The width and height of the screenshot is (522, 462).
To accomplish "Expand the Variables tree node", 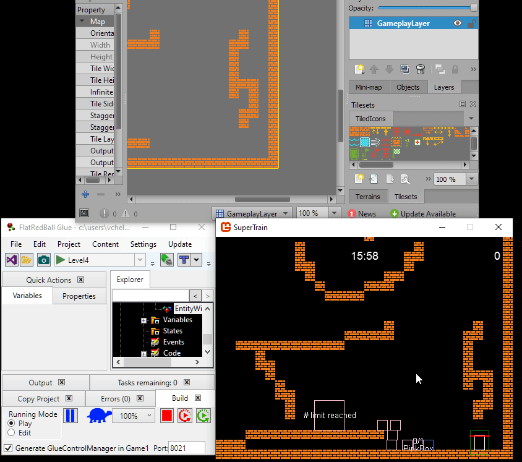I will click(x=143, y=320).
